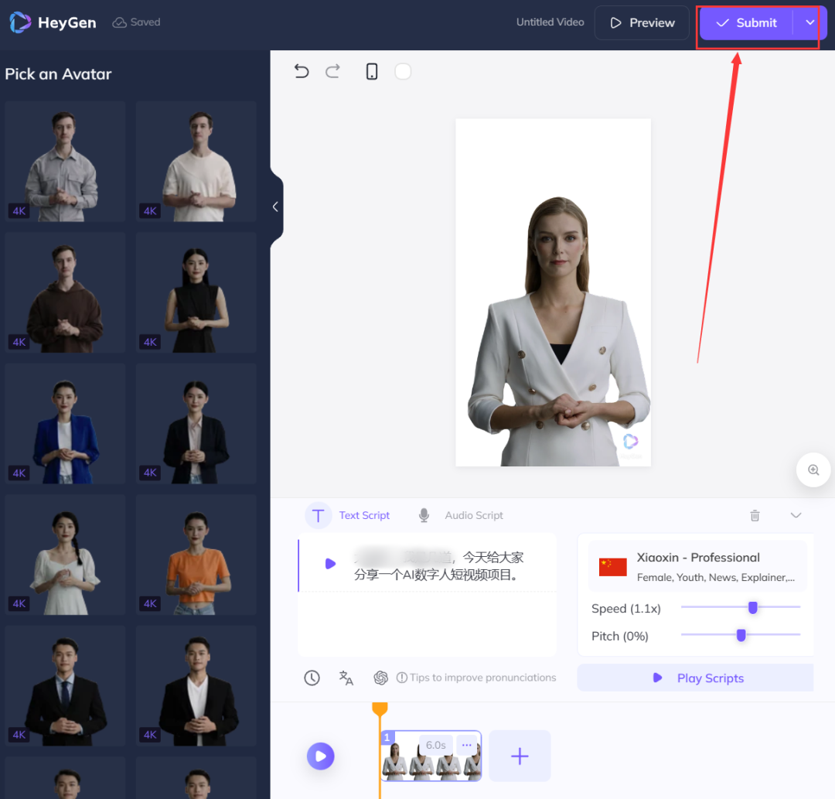Screen dimensions: 835x799
Task: Add a new scene with plus button
Action: coord(520,756)
